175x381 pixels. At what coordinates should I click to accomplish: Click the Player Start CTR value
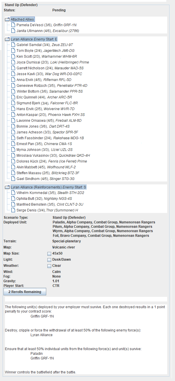pyautogui.click(x=56, y=286)
